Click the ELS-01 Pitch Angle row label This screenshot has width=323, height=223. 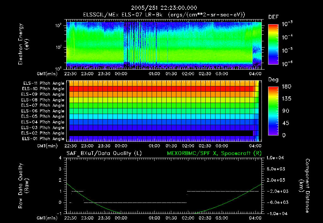tap(43, 139)
